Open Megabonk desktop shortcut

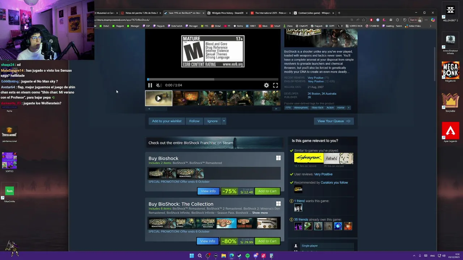pos(450,72)
